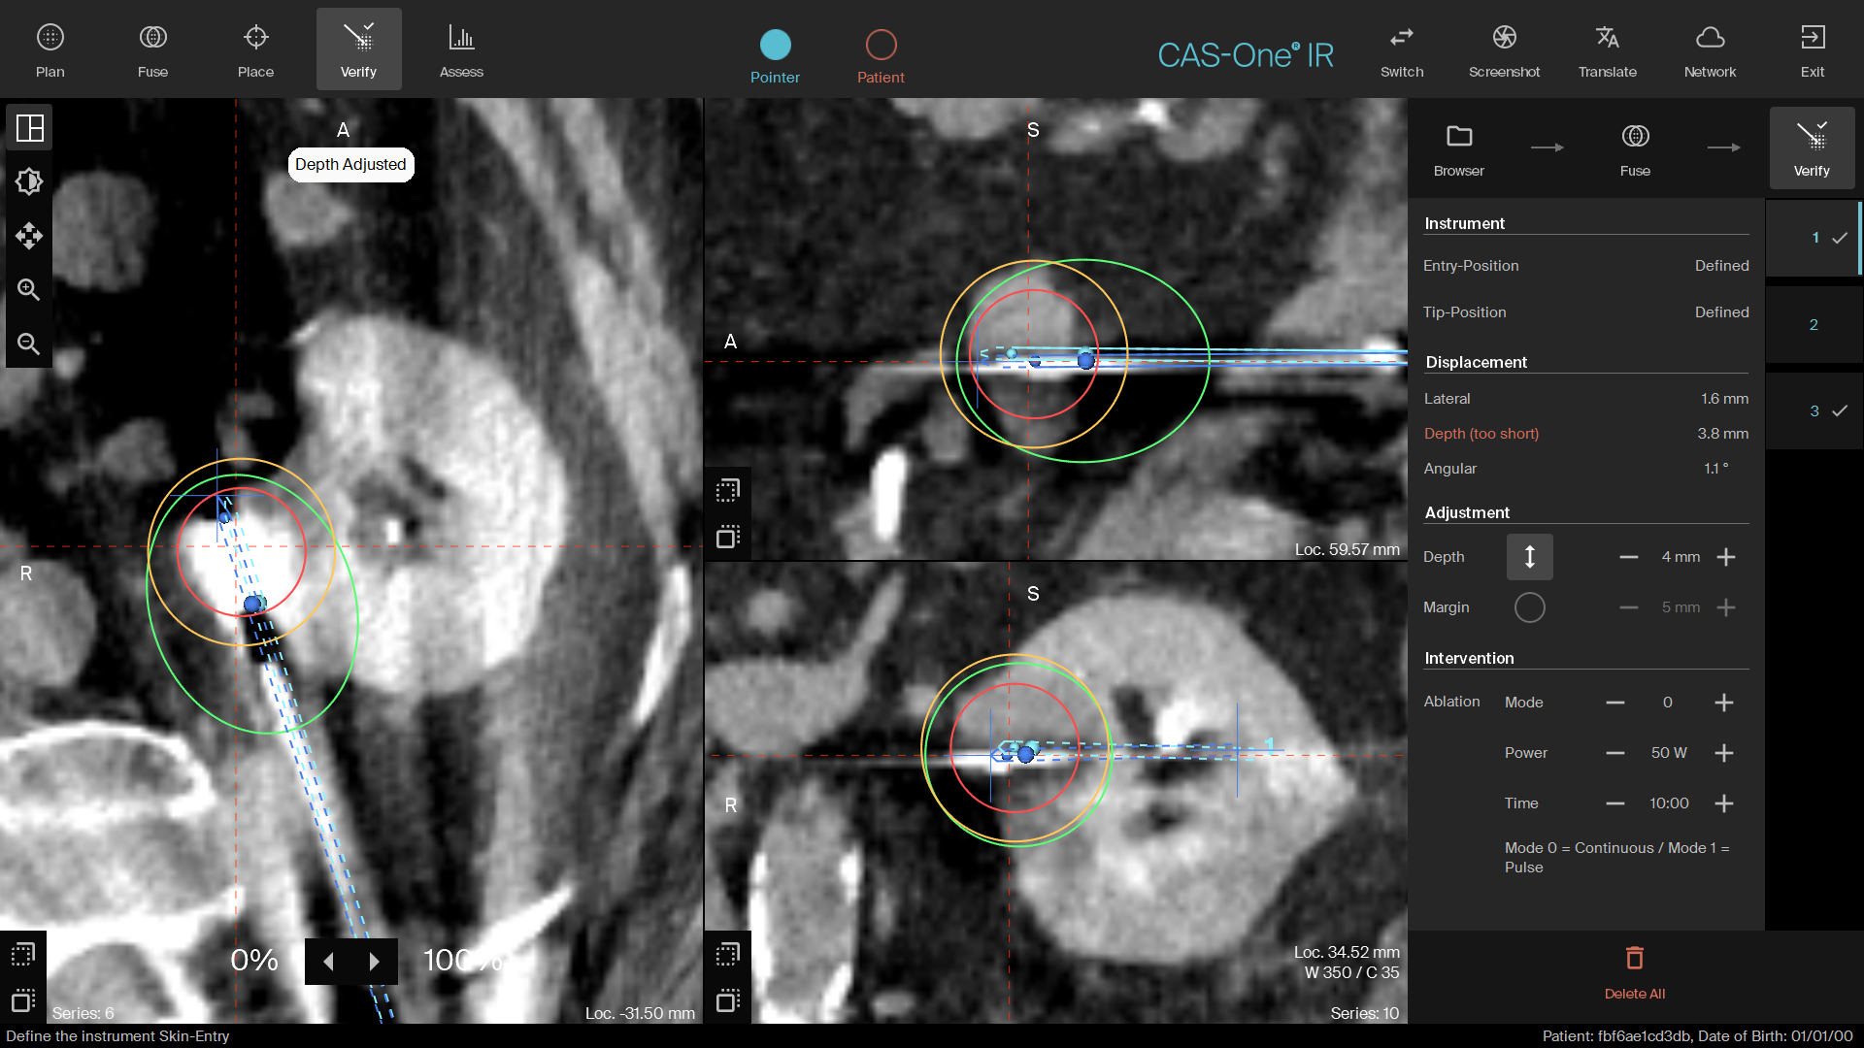The height and width of the screenshot is (1048, 1864).
Task: Take a screenshot with the Screenshot tool
Action: pyautogui.click(x=1504, y=49)
